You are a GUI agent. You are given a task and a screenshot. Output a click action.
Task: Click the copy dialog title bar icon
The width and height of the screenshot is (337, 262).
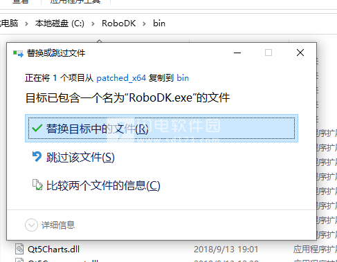[x=18, y=54]
